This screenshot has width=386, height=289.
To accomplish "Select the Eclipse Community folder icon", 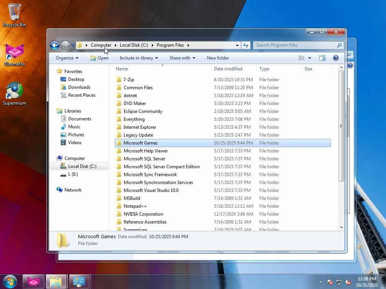I will (x=119, y=111).
